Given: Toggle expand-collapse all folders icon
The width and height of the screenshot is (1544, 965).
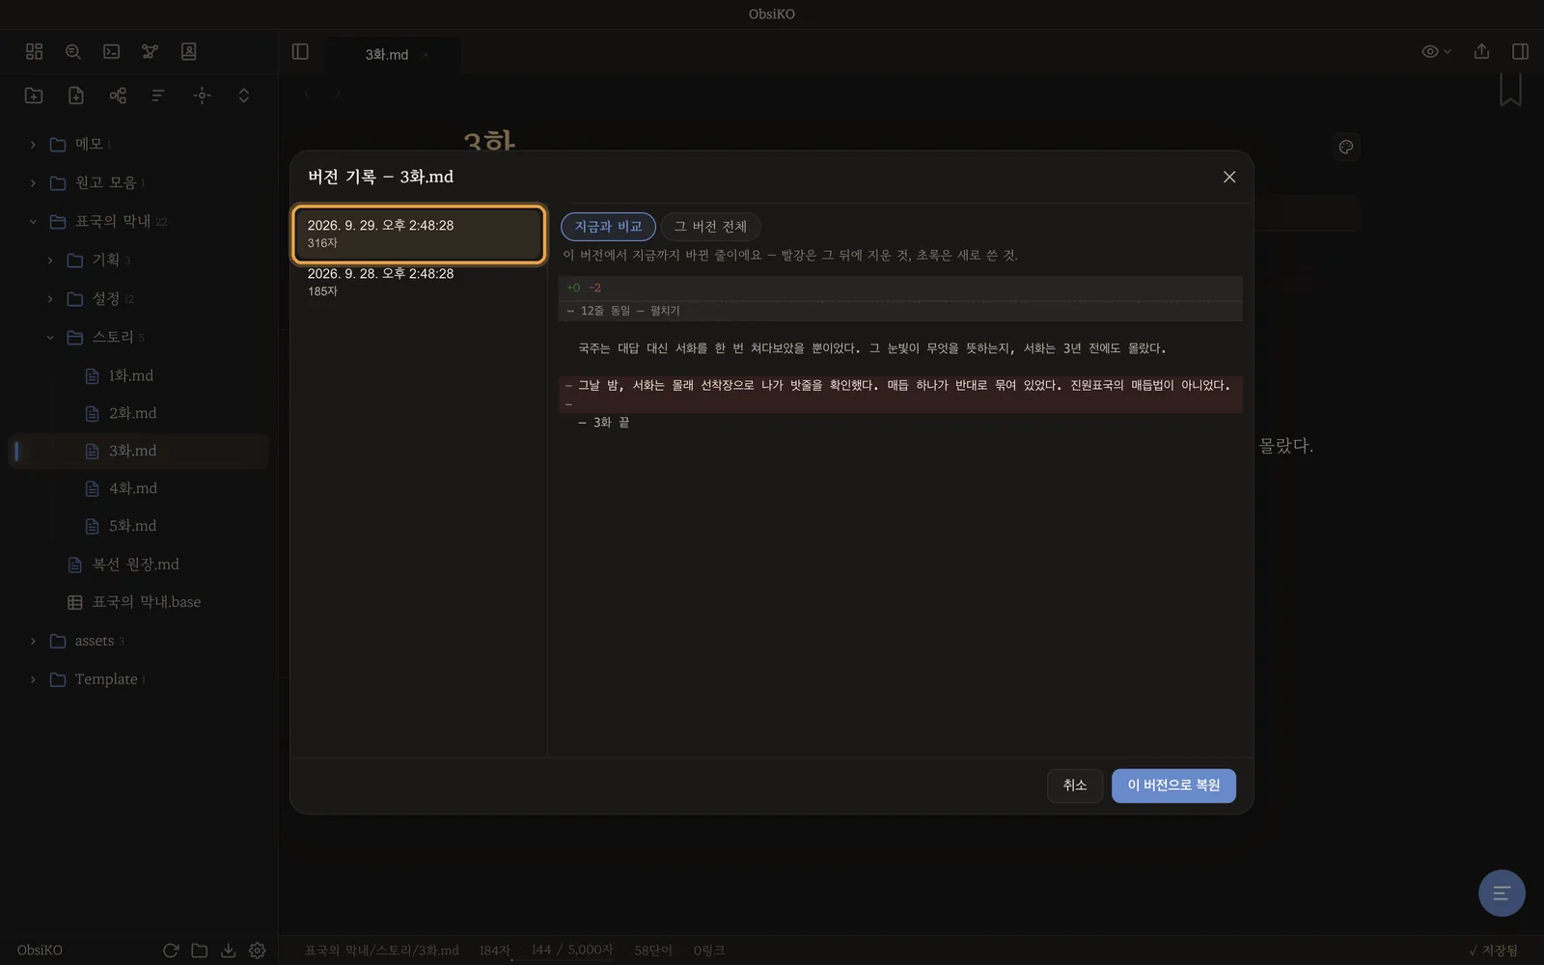Looking at the screenshot, I should click(x=243, y=95).
